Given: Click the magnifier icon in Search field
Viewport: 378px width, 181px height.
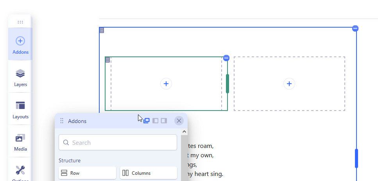Looking at the screenshot, I should click(x=66, y=142).
